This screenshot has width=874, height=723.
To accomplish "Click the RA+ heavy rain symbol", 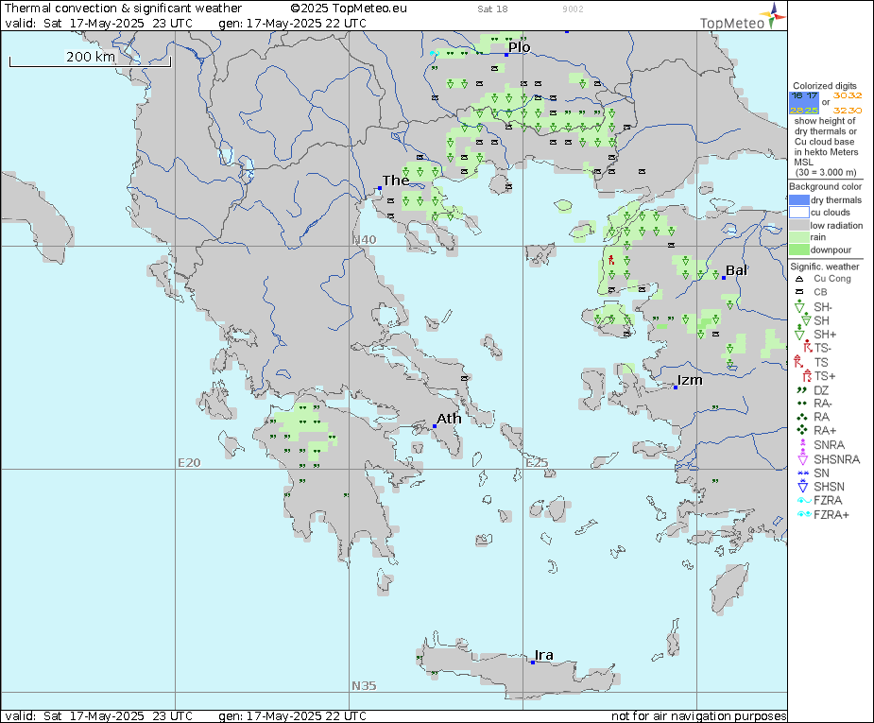I will coord(801,430).
